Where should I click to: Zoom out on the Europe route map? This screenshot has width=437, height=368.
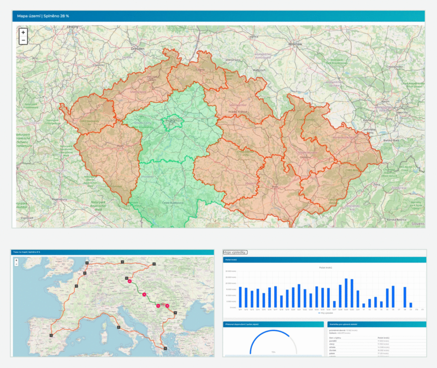point(16,264)
